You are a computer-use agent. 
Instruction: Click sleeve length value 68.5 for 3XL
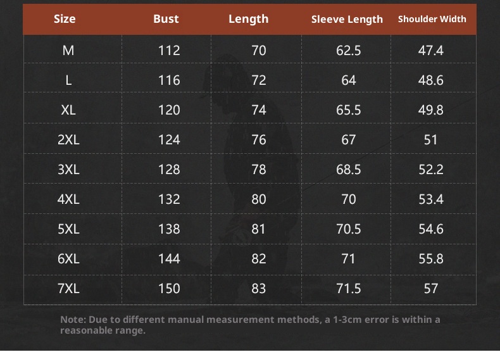pyautogui.click(x=348, y=169)
